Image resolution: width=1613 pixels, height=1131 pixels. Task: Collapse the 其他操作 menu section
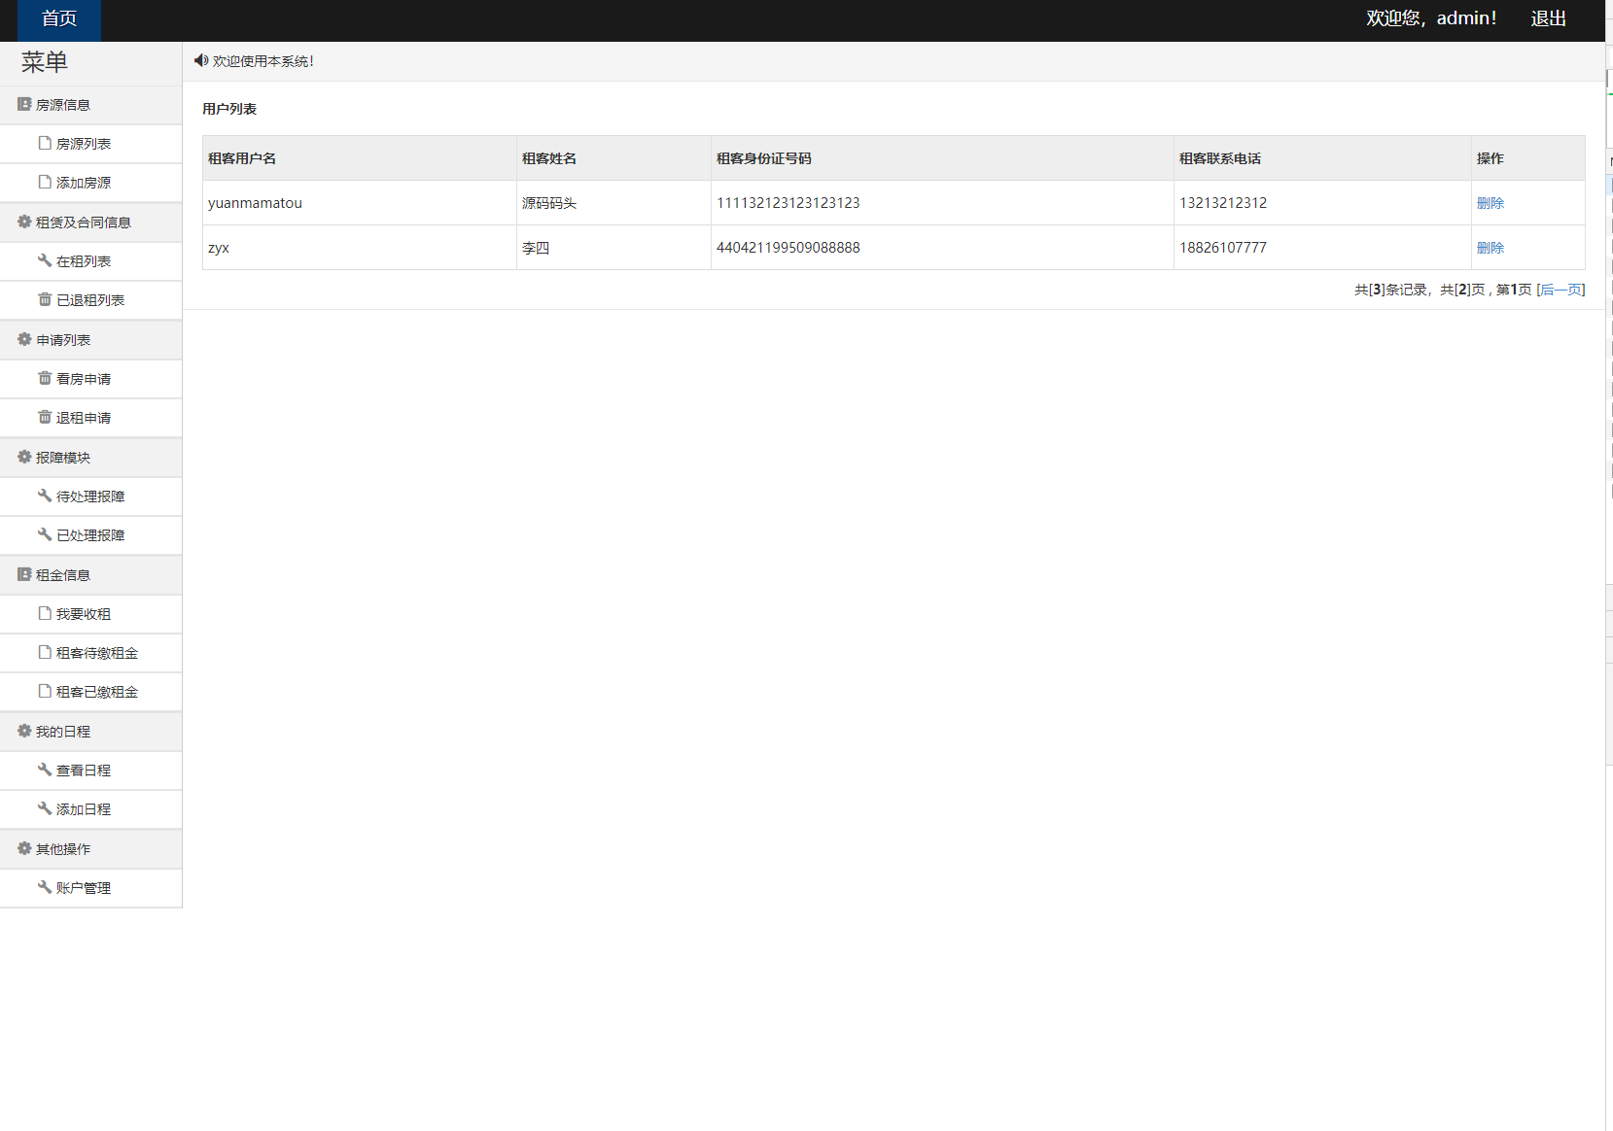point(90,849)
